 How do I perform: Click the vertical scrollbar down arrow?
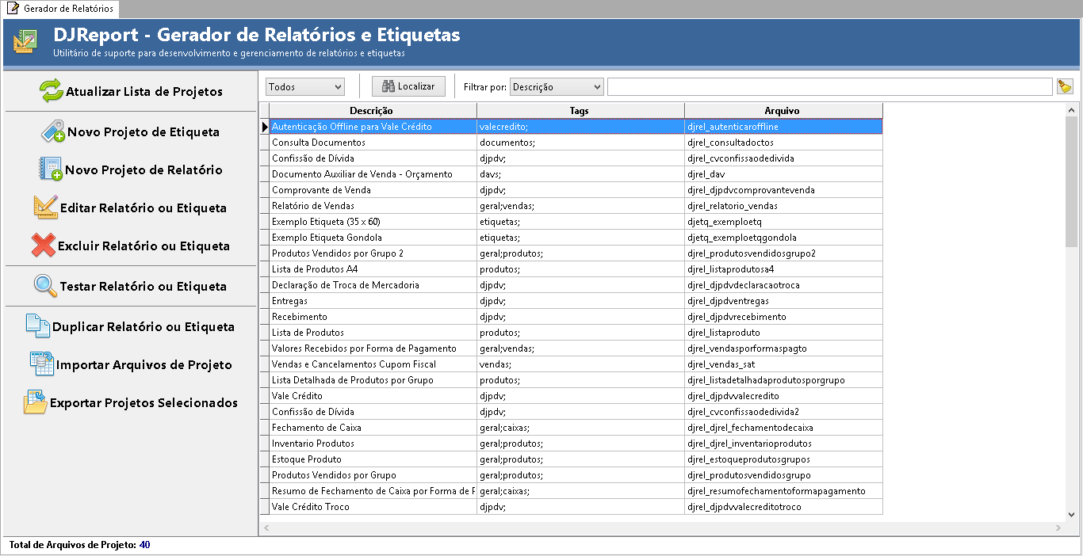pyautogui.click(x=1072, y=515)
